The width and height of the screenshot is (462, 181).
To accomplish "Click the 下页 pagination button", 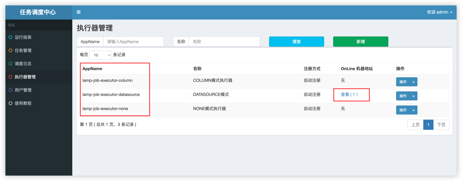I will [441, 125].
